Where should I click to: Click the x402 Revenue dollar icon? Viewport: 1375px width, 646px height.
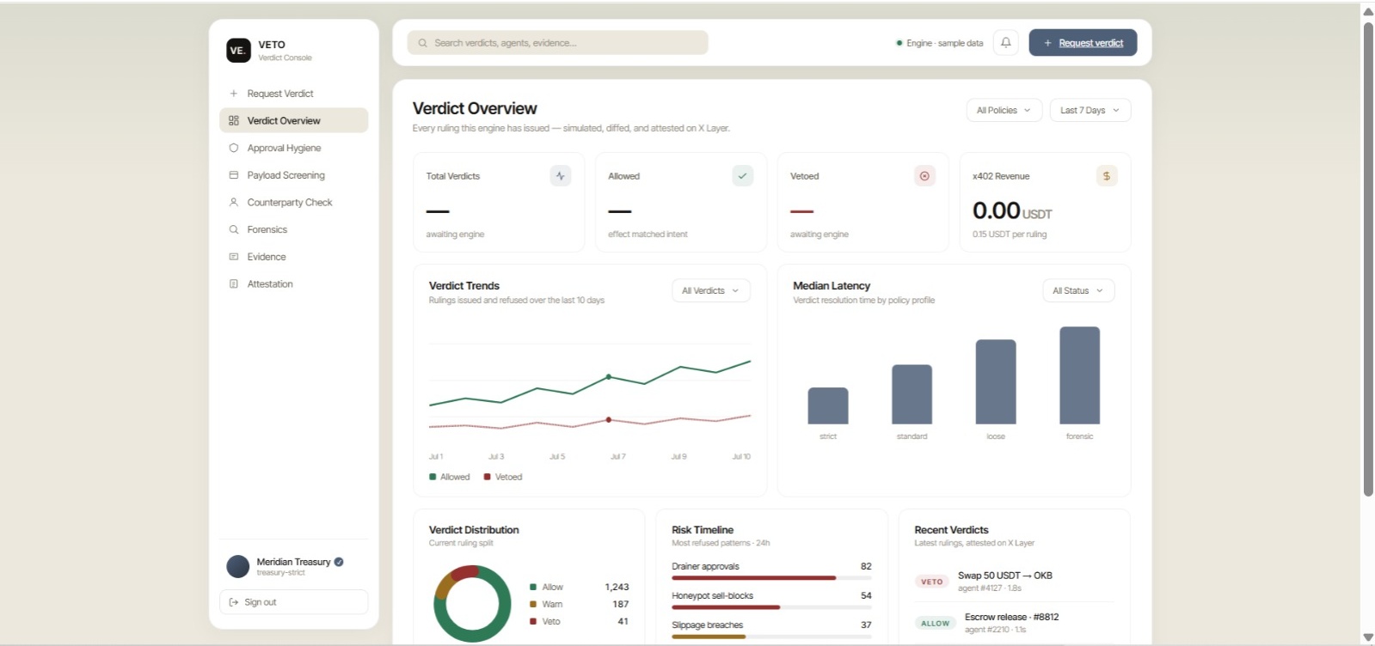click(1107, 176)
